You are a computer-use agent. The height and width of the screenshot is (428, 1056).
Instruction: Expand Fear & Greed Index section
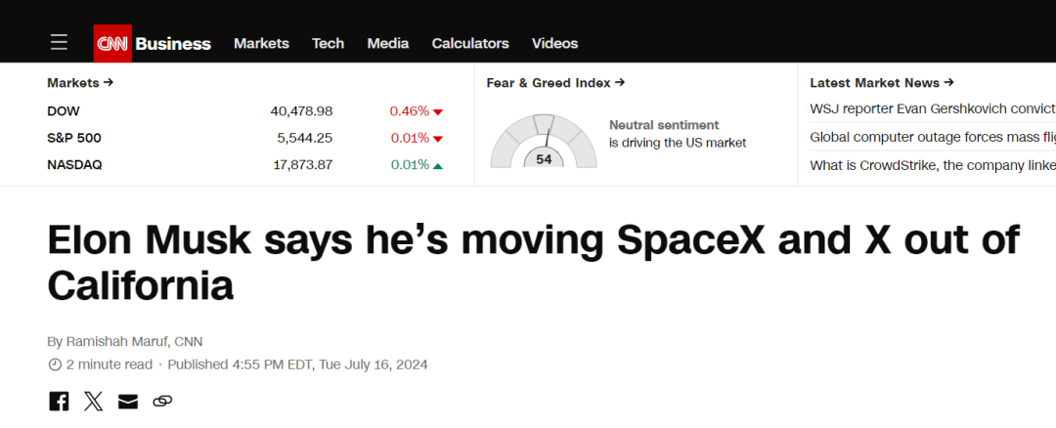(555, 83)
